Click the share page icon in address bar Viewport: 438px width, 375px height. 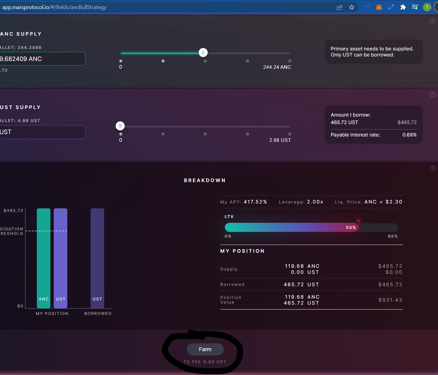click(x=339, y=7)
